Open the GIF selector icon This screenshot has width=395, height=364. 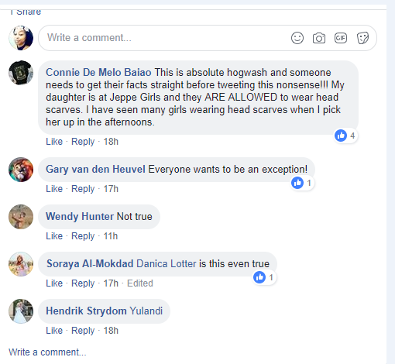341,38
